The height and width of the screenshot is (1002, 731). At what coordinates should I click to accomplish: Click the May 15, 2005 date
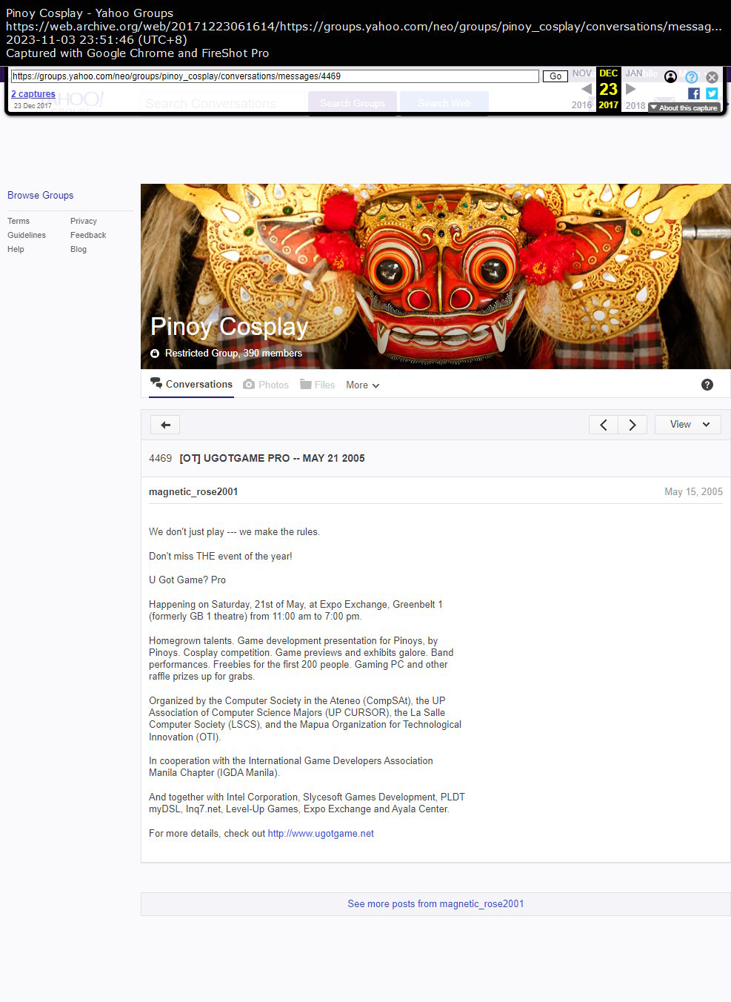693,492
